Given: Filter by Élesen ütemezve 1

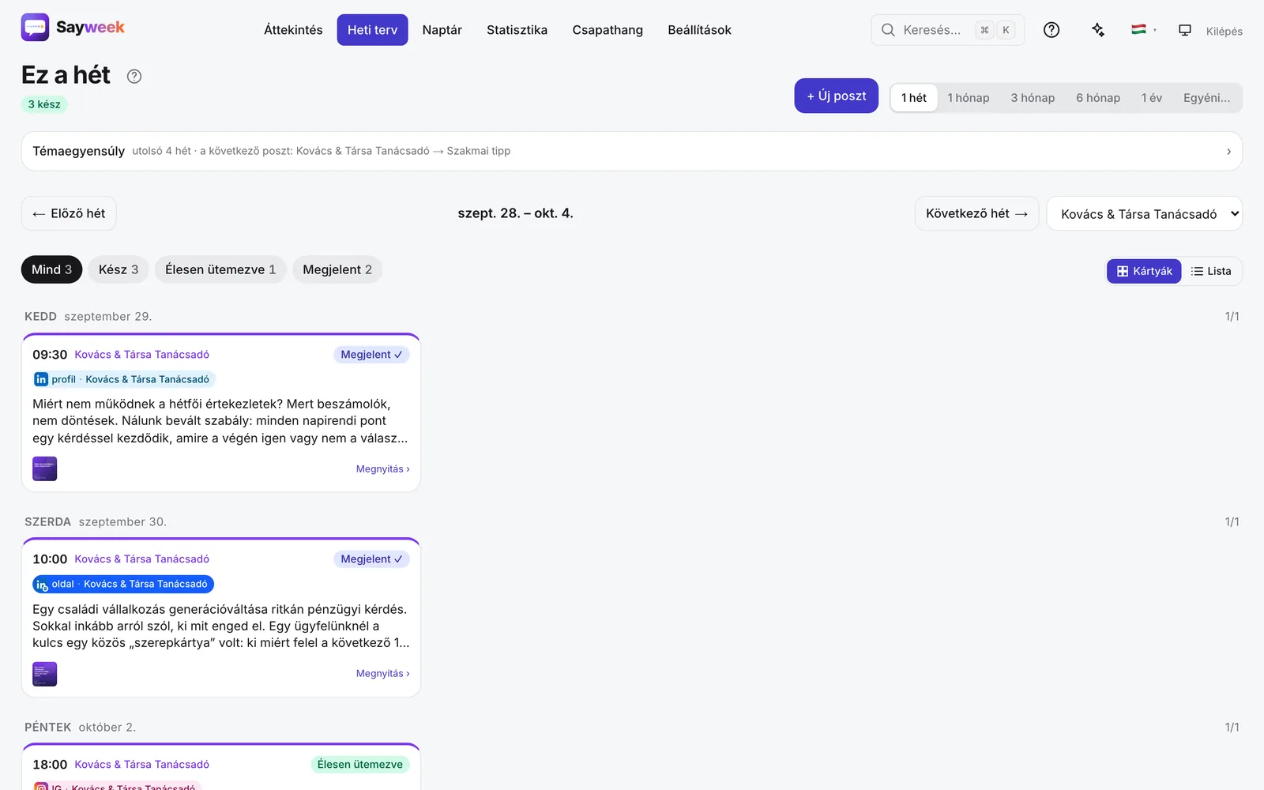Looking at the screenshot, I should (x=220, y=269).
